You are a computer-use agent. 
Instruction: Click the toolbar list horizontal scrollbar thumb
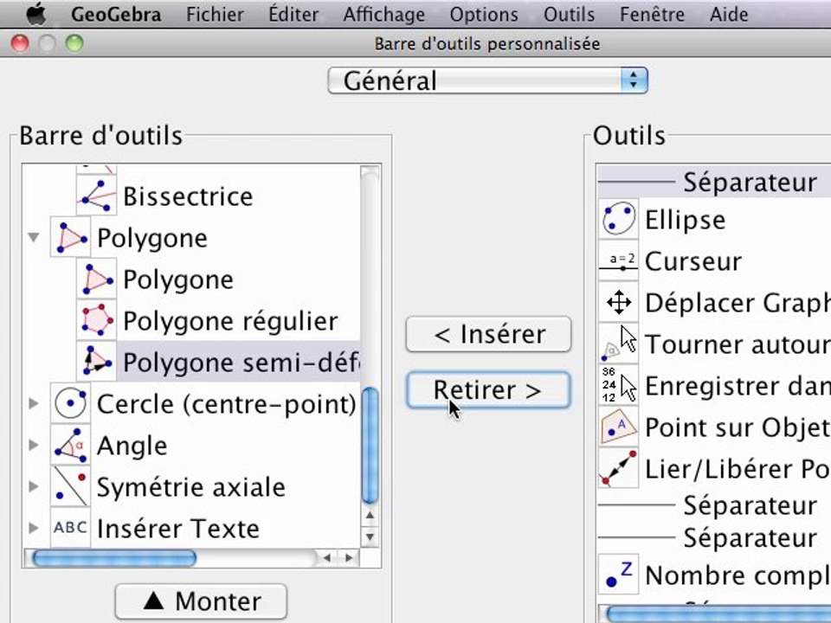(114, 558)
